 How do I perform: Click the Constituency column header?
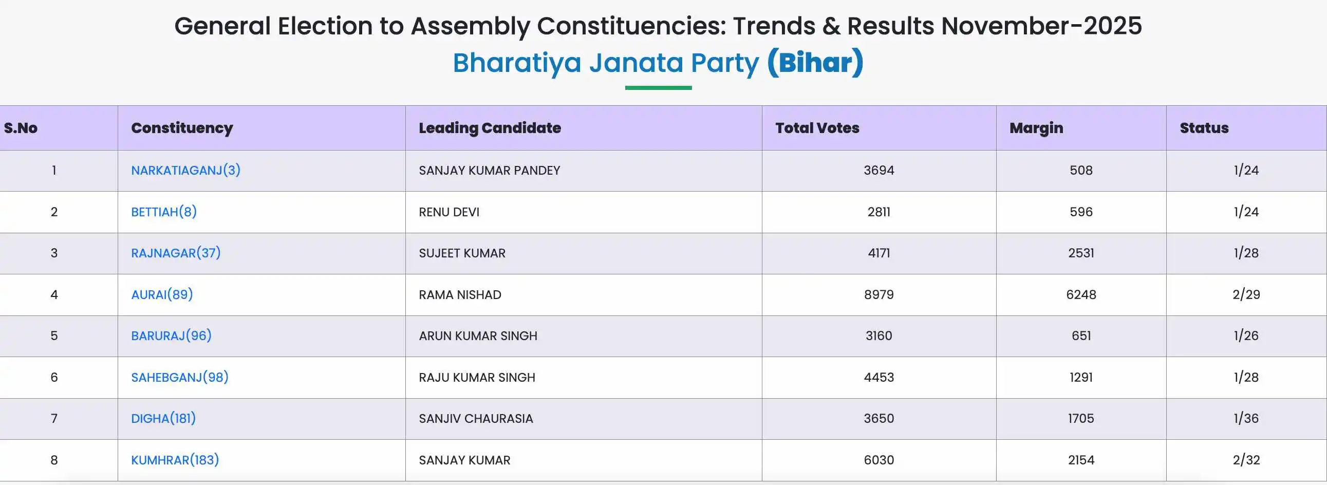(182, 128)
